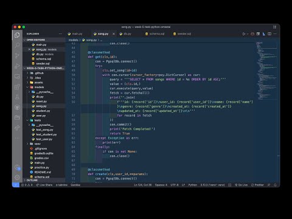Open grades.csv in the file tree

[41, 158]
